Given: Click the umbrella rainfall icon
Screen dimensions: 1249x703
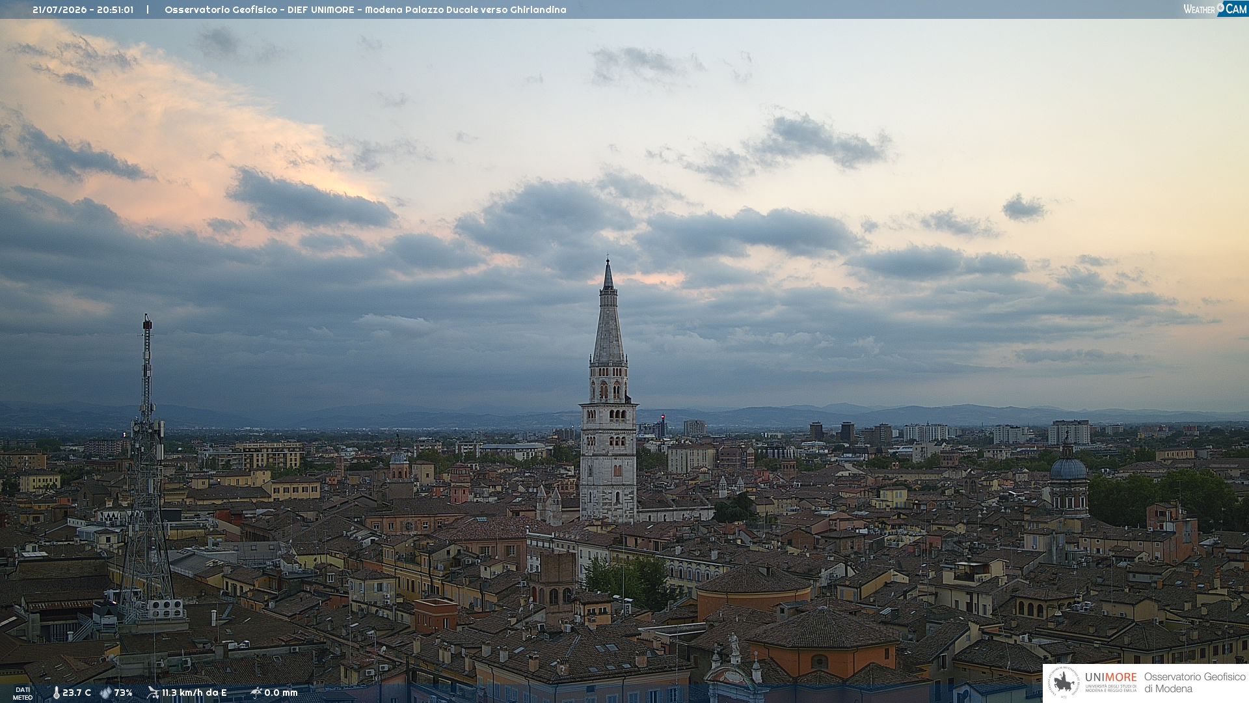Looking at the screenshot, I should pyautogui.click(x=256, y=693).
